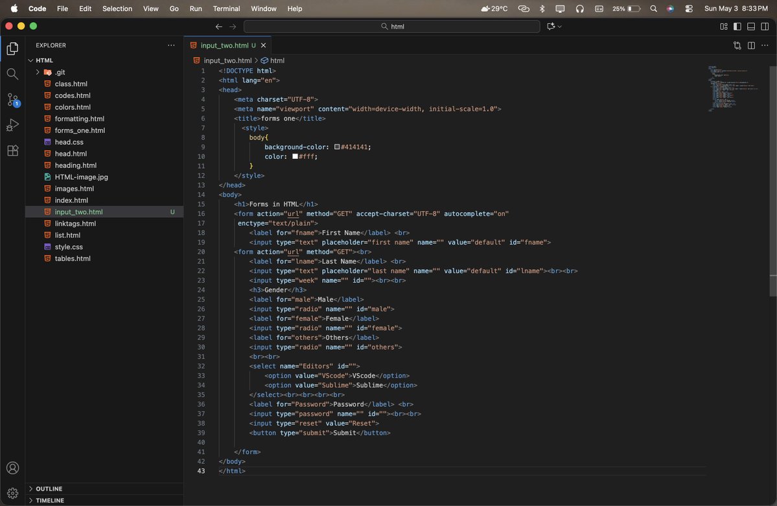Open editor More Actions ellipsis
Image resolution: width=777 pixels, height=506 pixels.
coord(765,45)
